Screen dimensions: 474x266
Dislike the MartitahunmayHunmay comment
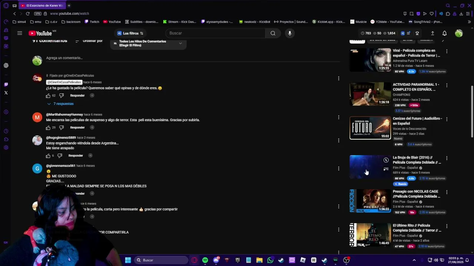coord(61,127)
